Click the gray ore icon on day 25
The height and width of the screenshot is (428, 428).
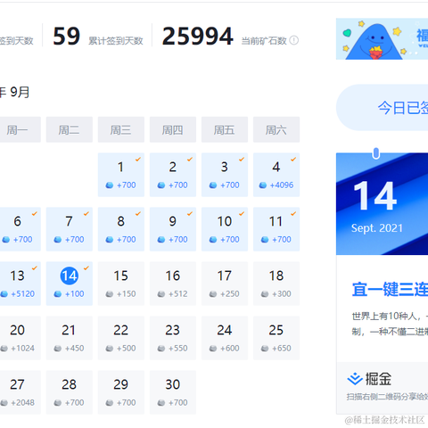265,349
